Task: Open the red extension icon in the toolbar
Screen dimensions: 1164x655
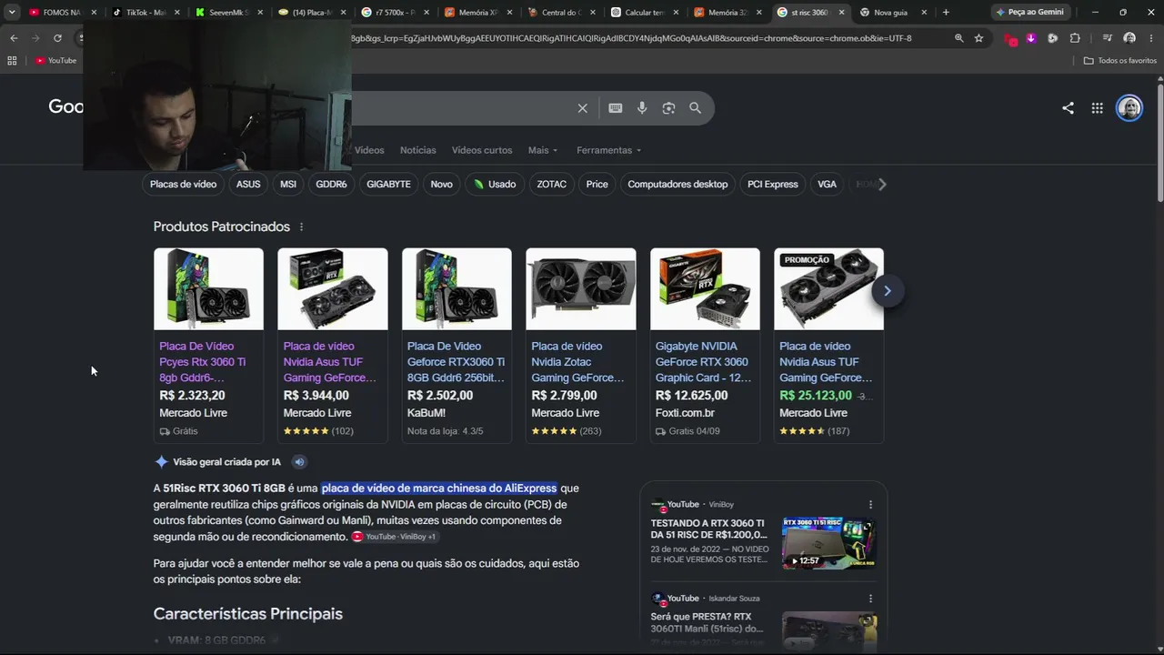Action: click(1009, 38)
